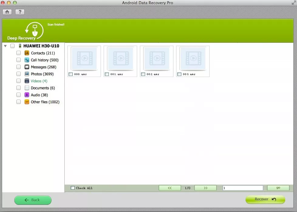Image resolution: width=297 pixels, height=212 pixels.
Task: Click the Messages category icon
Action: click(x=27, y=67)
